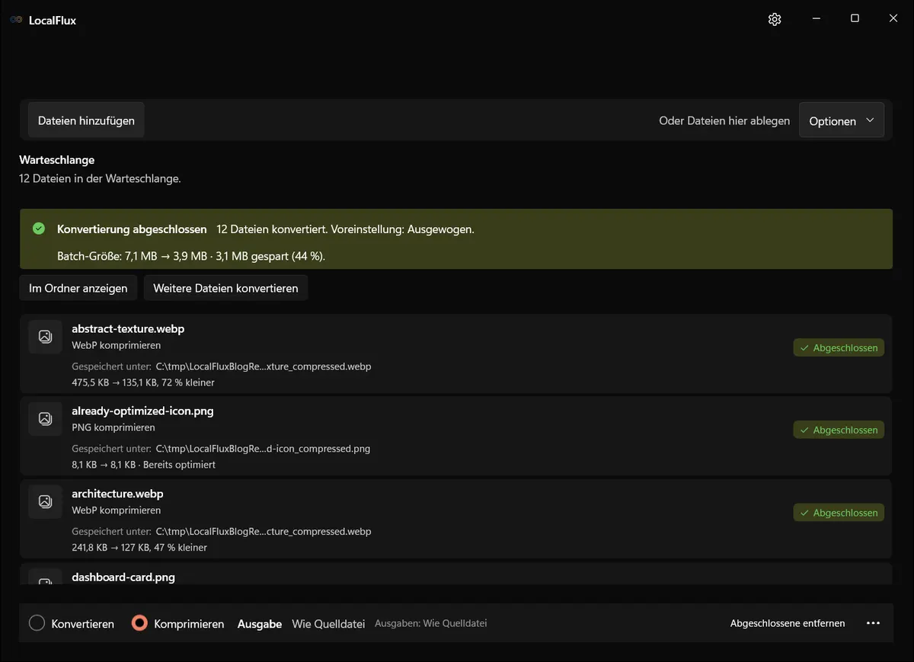
Task: Click the saved path ending in cture_compressed.webp
Action: [x=264, y=532]
